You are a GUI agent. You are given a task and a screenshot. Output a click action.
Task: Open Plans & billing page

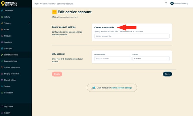[x=10, y=80]
